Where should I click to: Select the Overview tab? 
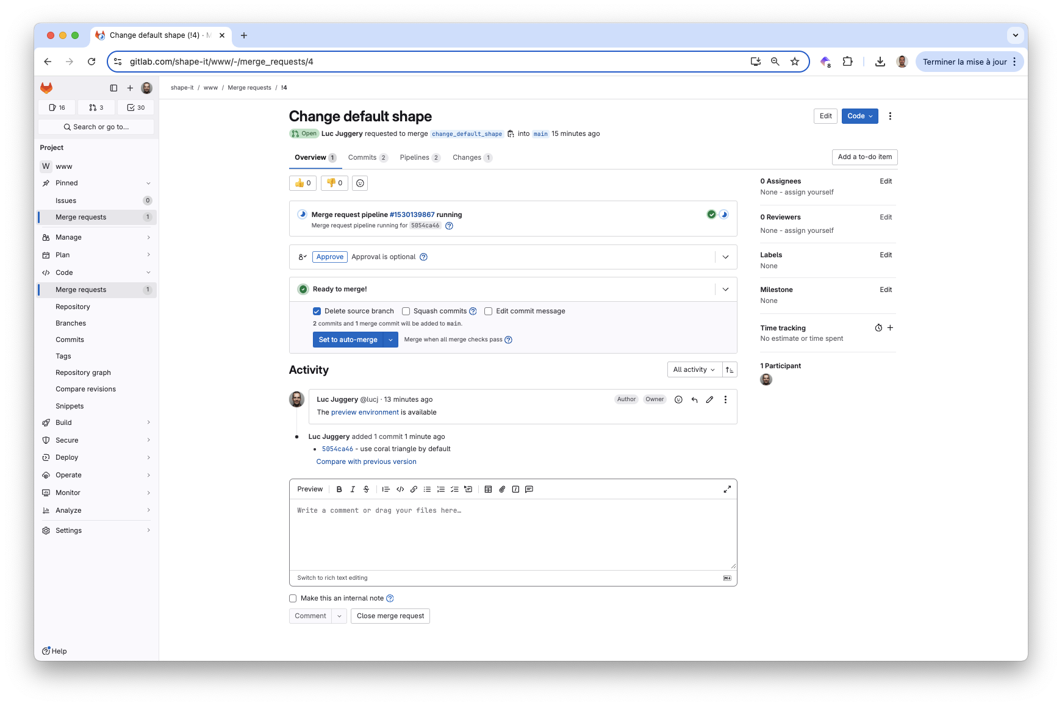click(315, 157)
